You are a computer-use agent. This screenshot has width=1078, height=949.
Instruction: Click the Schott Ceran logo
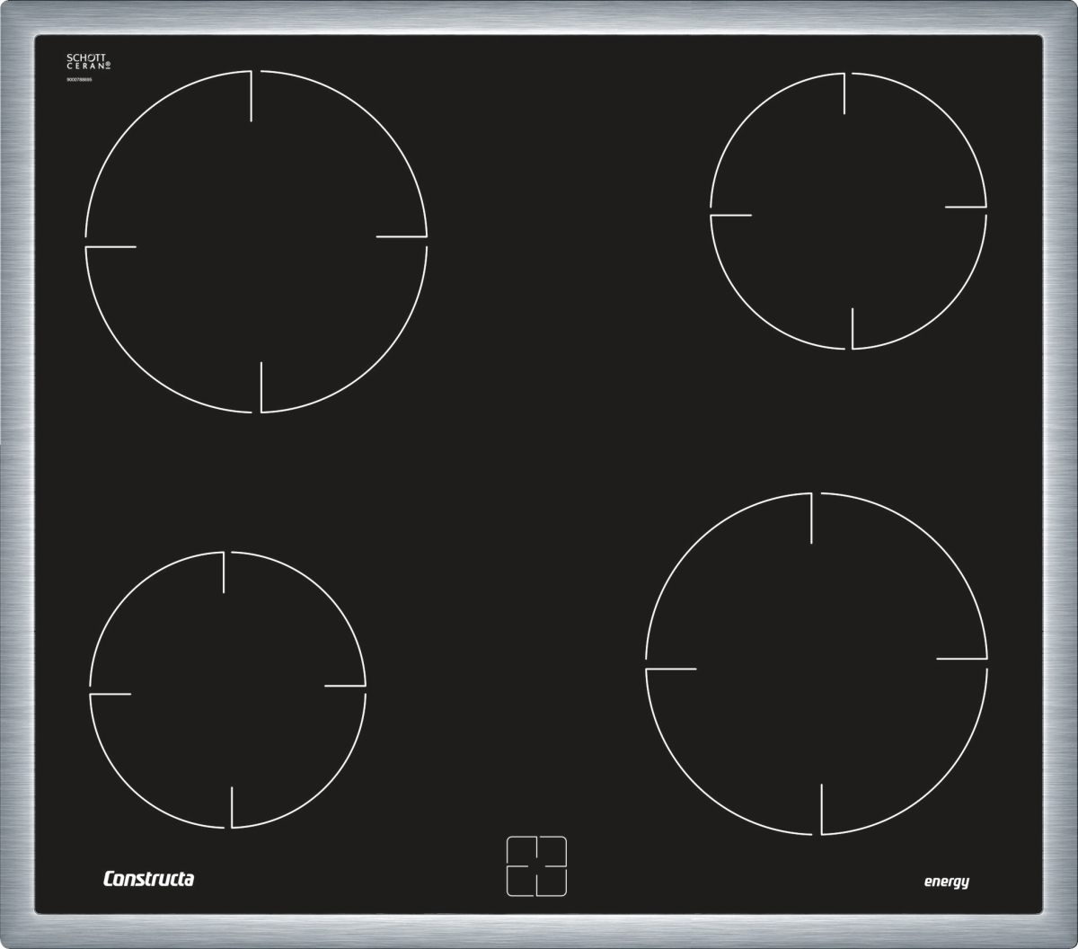[x=89, y=62]
